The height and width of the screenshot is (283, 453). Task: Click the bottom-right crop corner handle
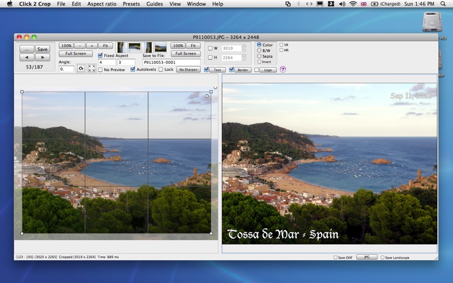point(211,233)
